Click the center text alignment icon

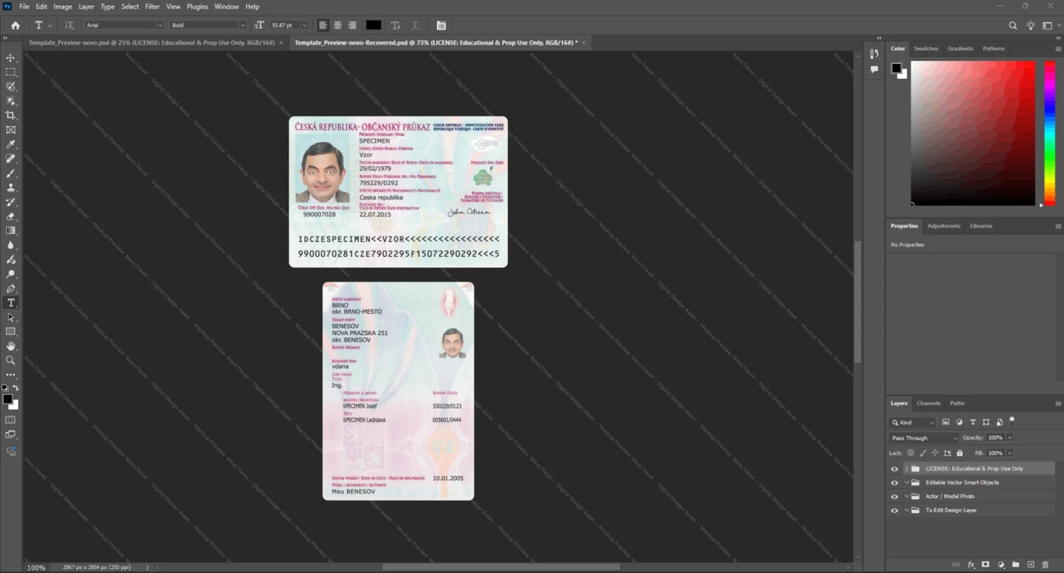[338, 25]
